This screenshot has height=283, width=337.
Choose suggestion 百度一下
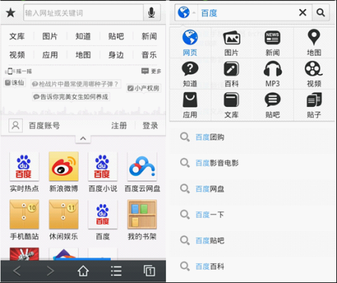252,214
